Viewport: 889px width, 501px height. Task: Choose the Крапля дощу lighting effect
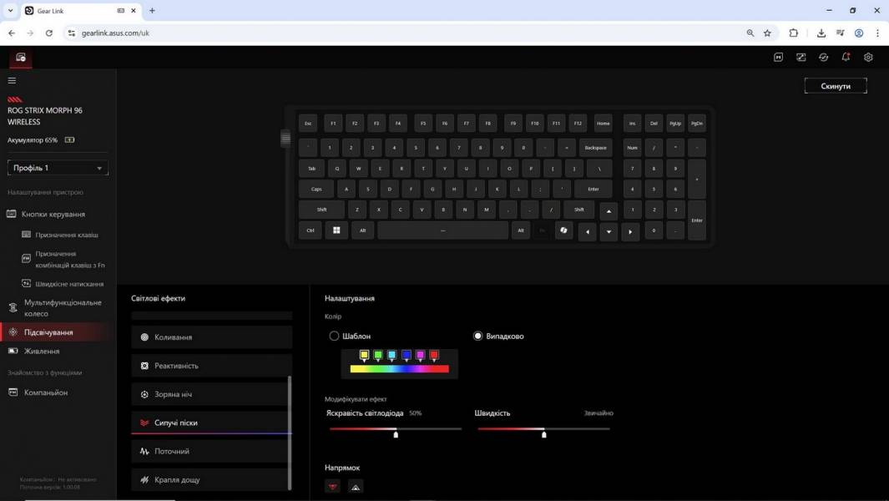210,479
